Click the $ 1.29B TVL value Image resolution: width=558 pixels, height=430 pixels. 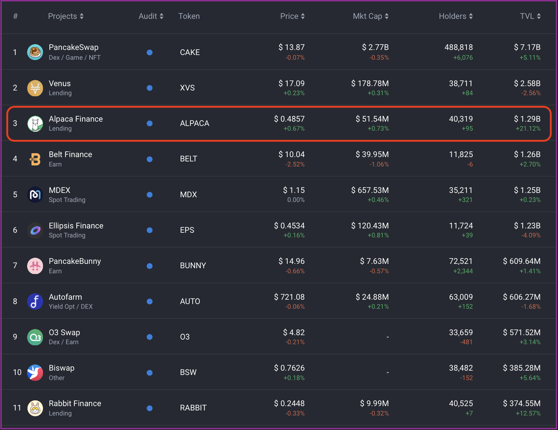[527, 119]
